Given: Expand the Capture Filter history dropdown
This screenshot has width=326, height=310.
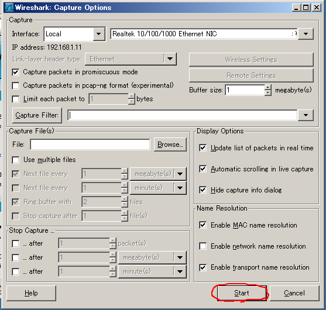Looking at the screenshot, I should tap(306, 115).
